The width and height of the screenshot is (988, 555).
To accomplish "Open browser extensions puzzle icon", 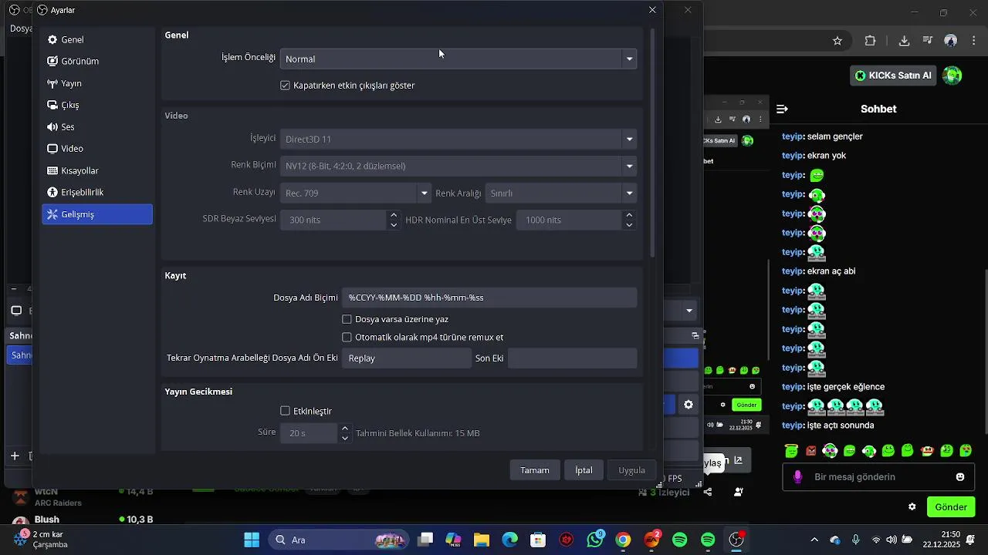I will (x=871, y=41).
